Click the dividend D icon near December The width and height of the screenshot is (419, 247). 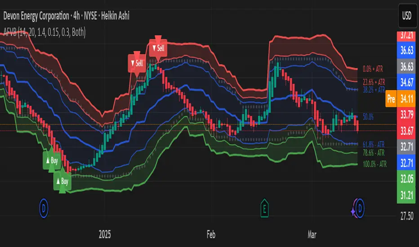click(x=44, y=208)
